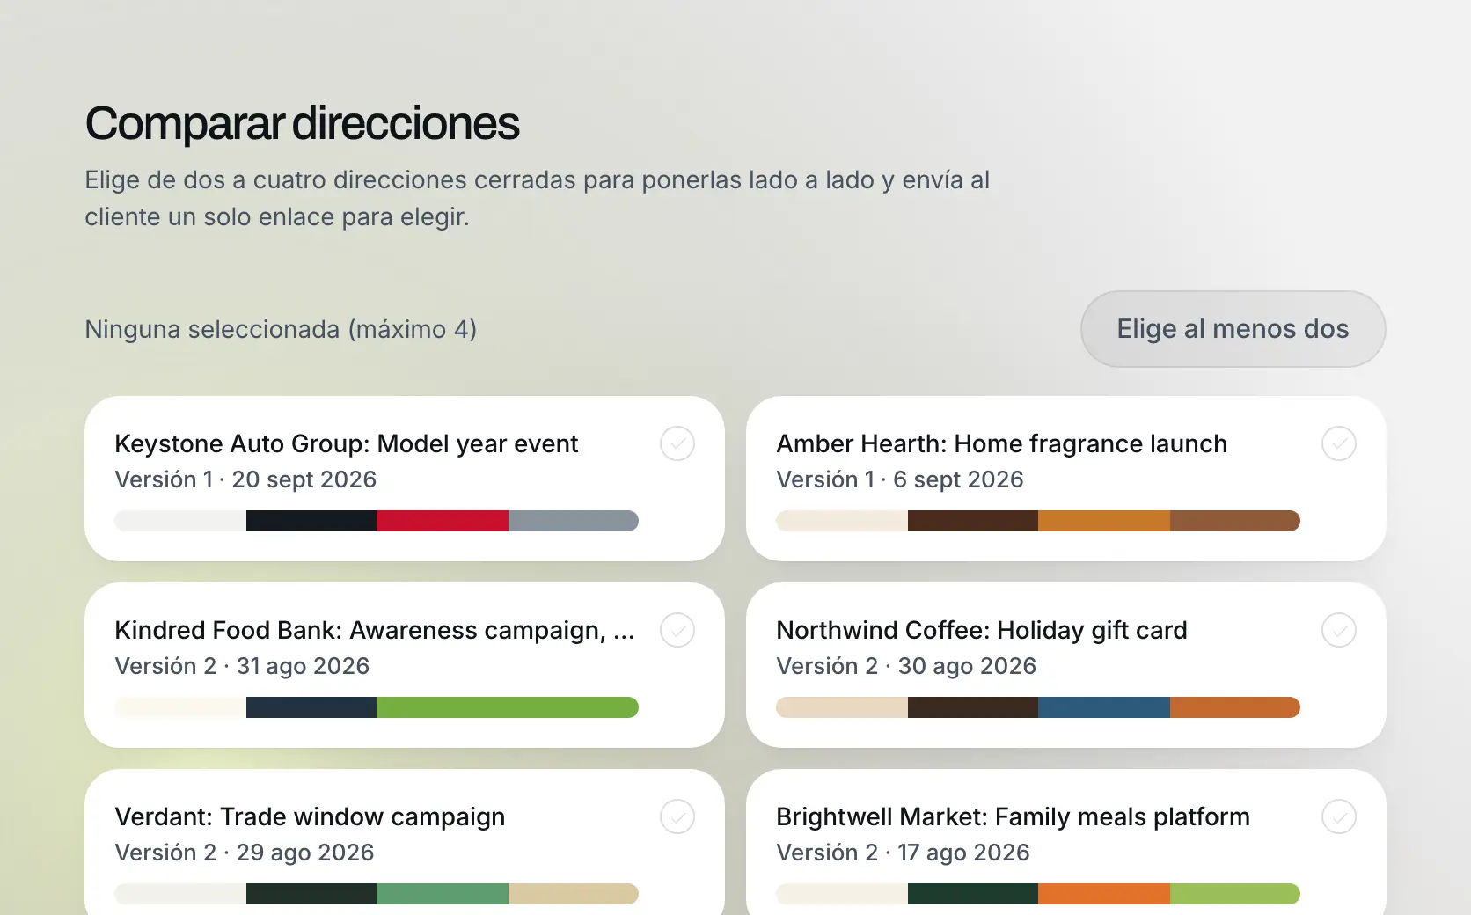Click "Versión 2 · 30 ago 2026" text
This screenshot has height=915, width=1471.
point(906,666)
